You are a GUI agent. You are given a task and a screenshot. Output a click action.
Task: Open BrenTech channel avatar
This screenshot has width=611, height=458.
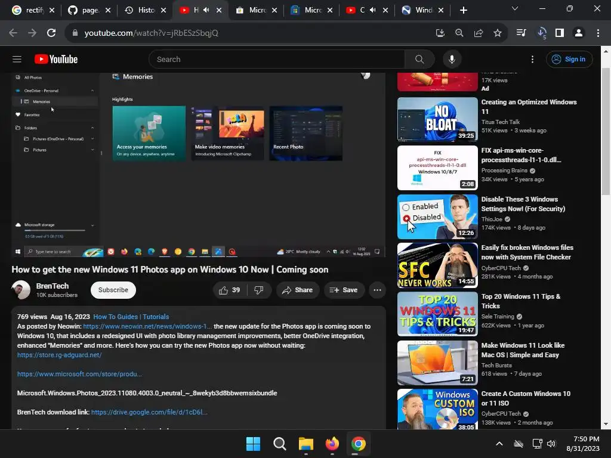pos(21,290)
